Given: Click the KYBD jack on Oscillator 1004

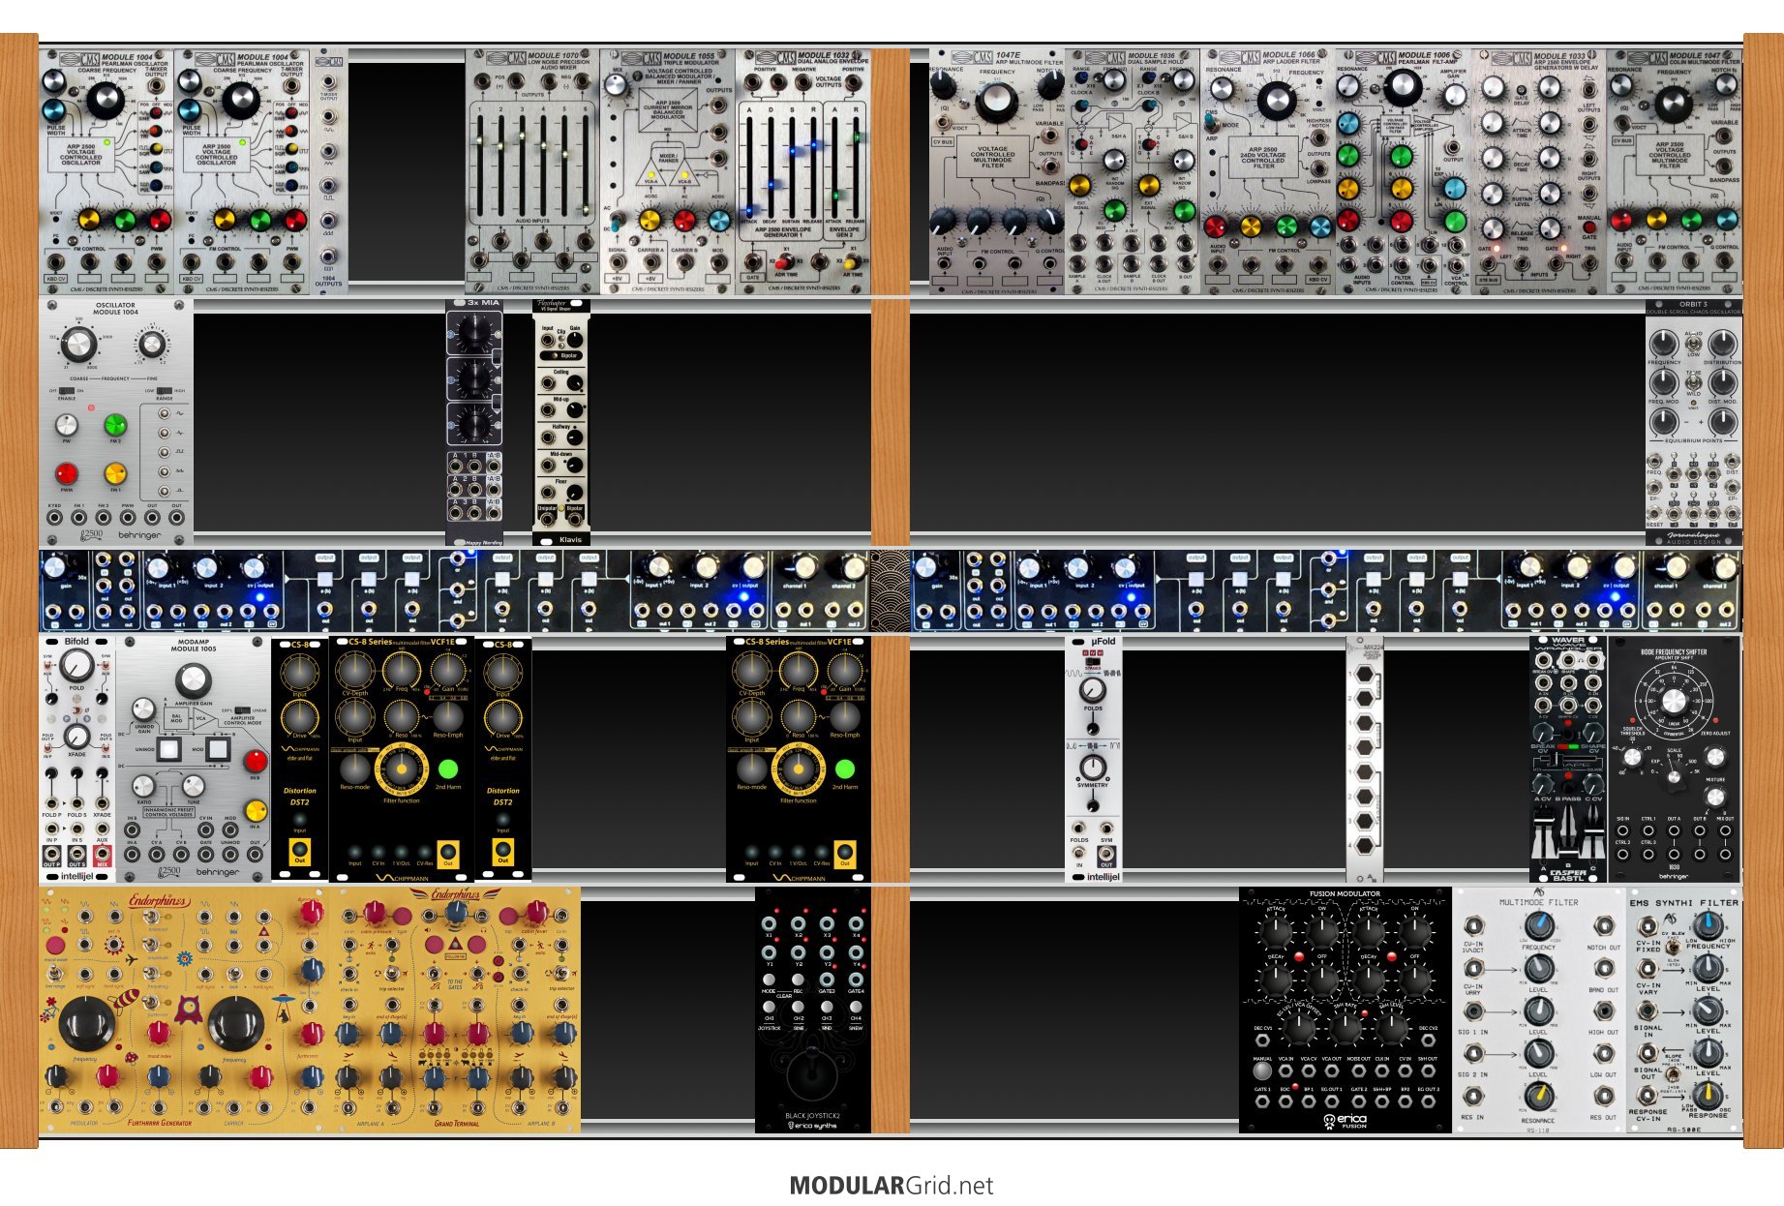Looking at the screenshot, I should tap(54, 518).
